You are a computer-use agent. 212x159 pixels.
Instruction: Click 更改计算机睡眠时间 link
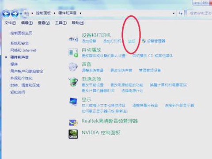98,91
